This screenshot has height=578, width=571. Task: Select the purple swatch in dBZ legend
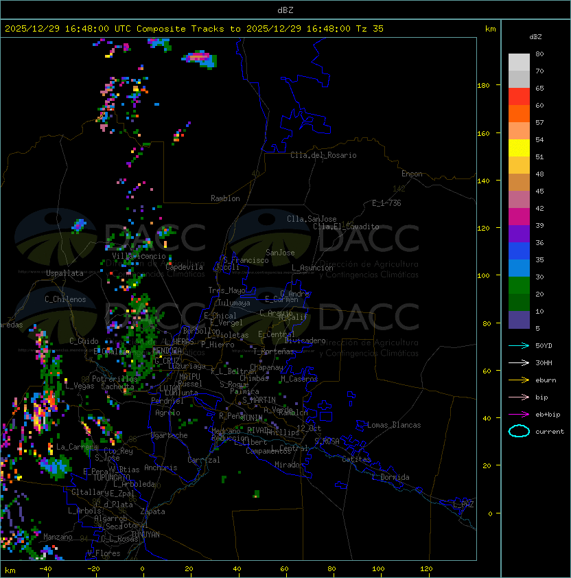click(519, 233)
